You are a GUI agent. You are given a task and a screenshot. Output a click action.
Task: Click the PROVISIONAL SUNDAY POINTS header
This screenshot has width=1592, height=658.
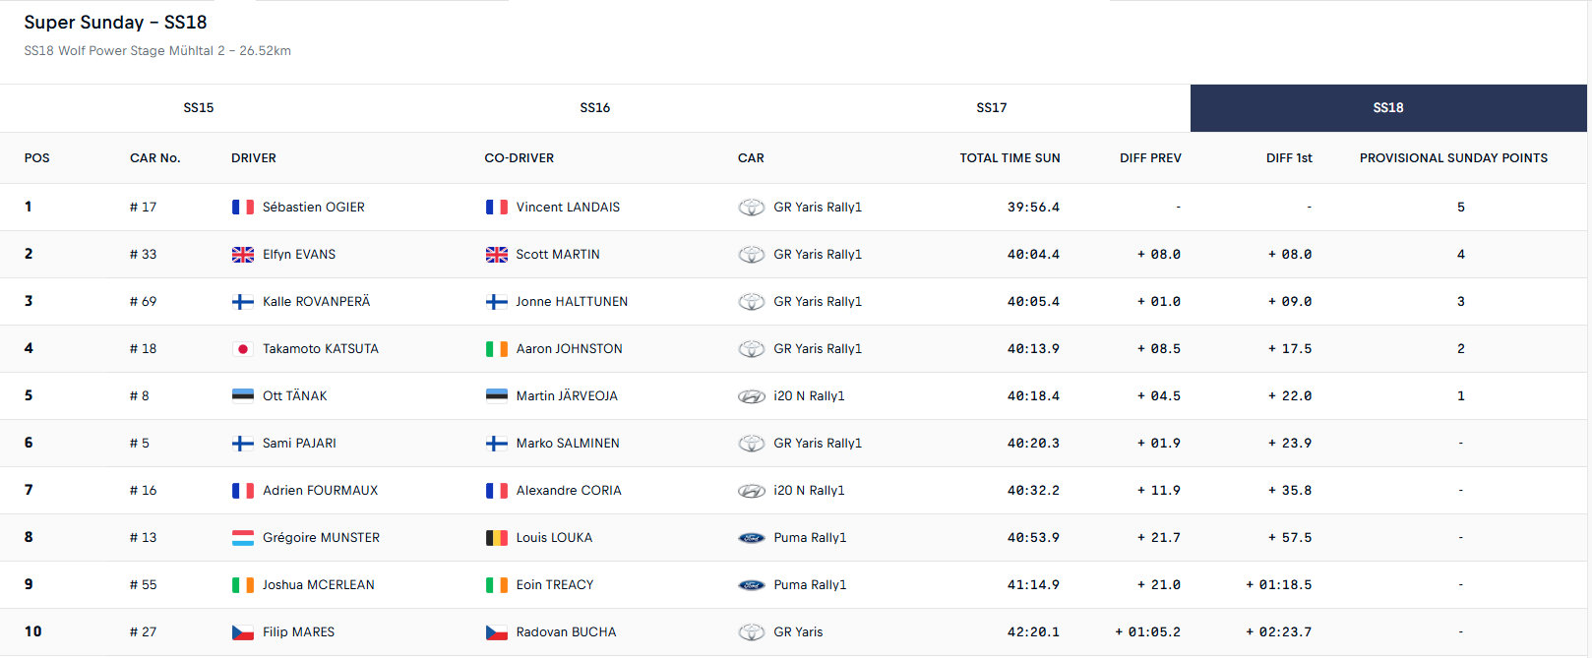(1453, 158)
